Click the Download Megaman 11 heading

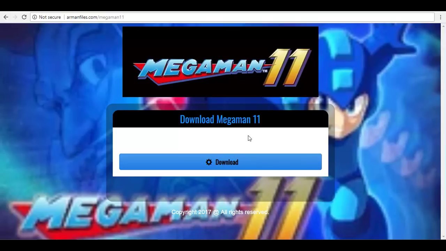220,119
